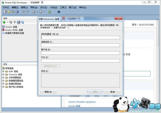Expand the TimesTen 报告 folder
Viewport: 161px width, 113px height.
pos(3,74)
